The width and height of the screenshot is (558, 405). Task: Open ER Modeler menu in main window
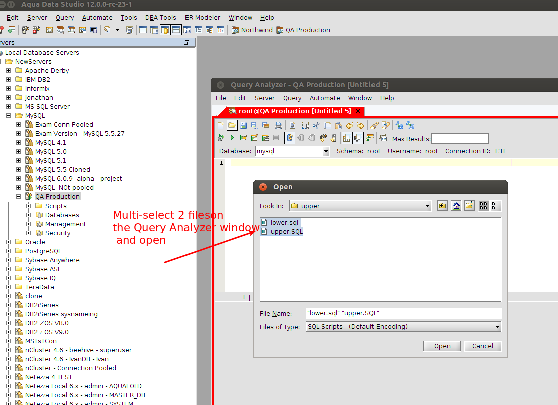point(202,18)
